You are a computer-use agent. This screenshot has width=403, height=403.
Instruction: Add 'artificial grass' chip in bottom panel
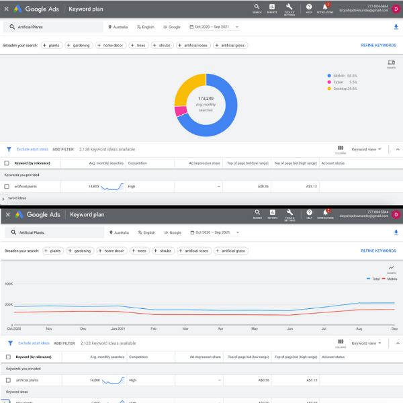[231, 251]
